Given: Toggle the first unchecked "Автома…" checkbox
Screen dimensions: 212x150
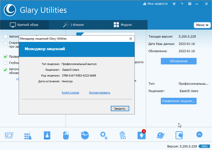Looking at the screenshot, I should point(5,37).
